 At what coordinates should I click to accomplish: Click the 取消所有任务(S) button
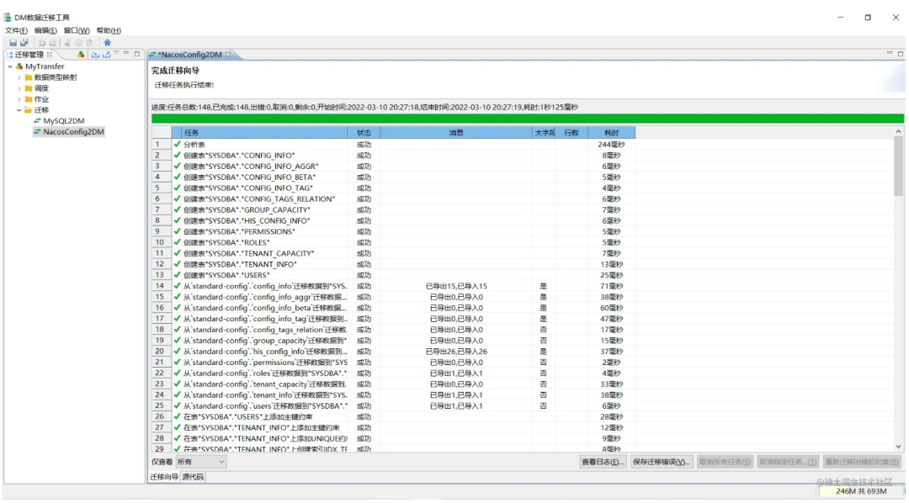(725, 462)
